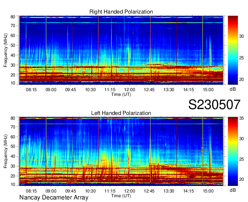The image size is (248, 202).
Task: Click 70 MHz frequency tick on Right Handed plot
Action: point(13,26)
